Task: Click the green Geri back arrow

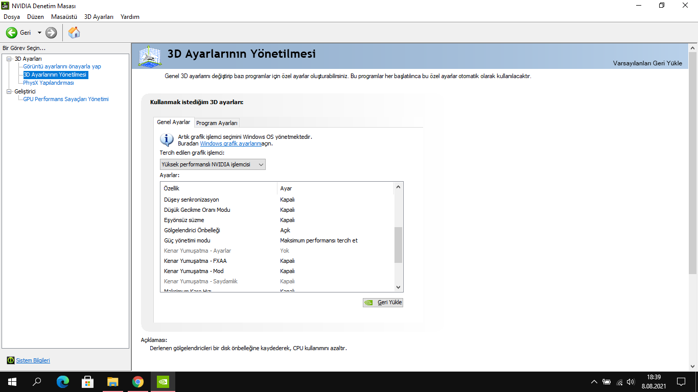Action: [x=12, y=33]
